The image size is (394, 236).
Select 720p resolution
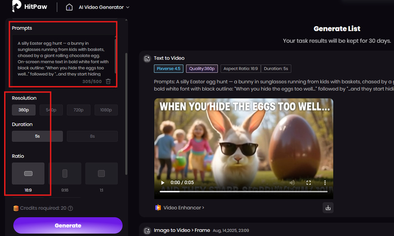click(x=78, y=110)
